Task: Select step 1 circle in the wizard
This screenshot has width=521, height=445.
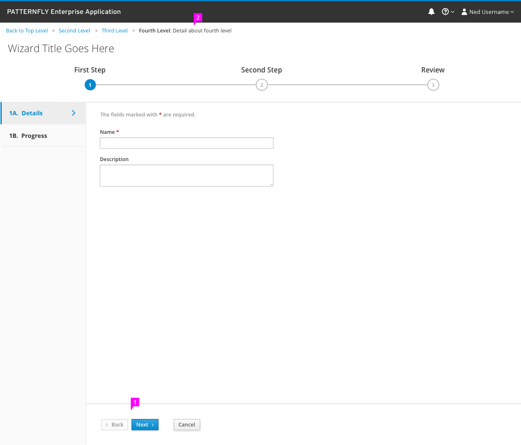Action: (x=90, y=85)
